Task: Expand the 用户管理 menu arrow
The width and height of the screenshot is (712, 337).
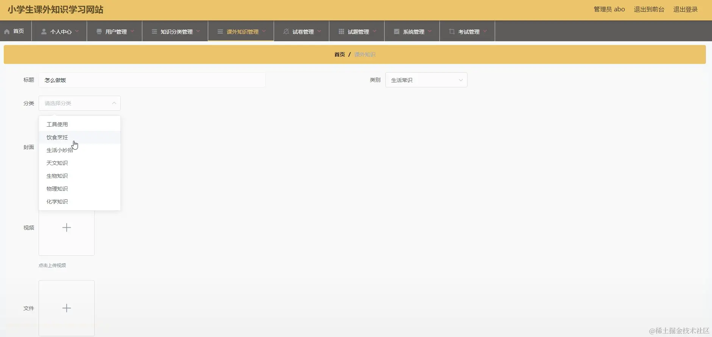Action: pos(132,31)
